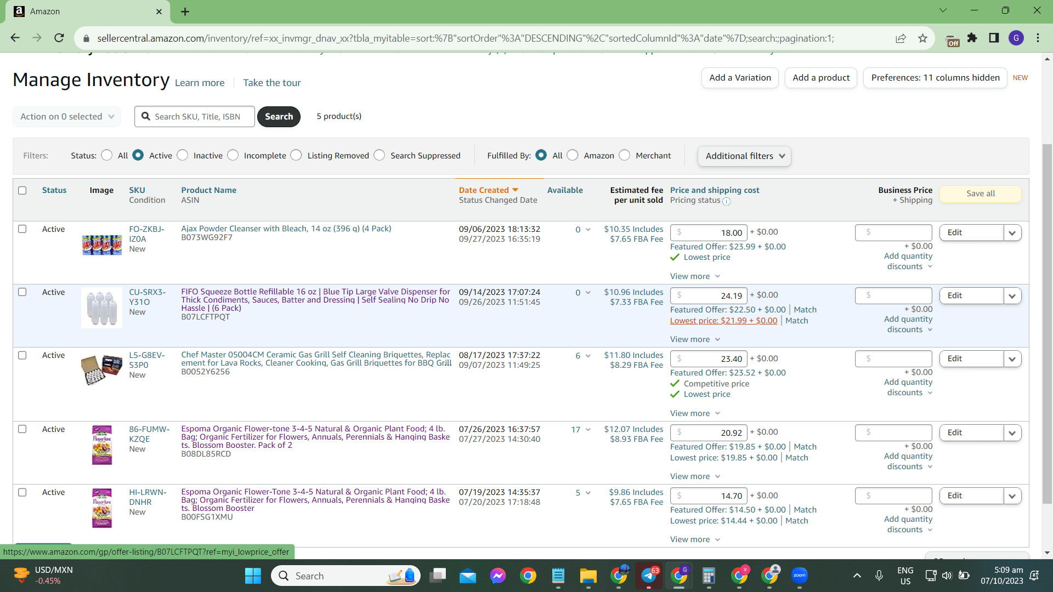Open File Explorer from the taskbar
The image size is (1053, 592).
[x=588, y=576]
